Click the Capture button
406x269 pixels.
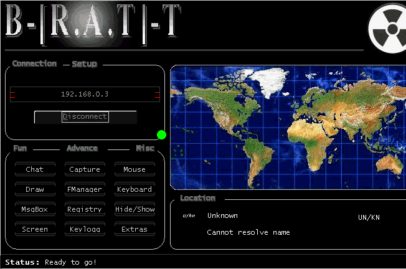pyautogui.click(x=85, y=169)
